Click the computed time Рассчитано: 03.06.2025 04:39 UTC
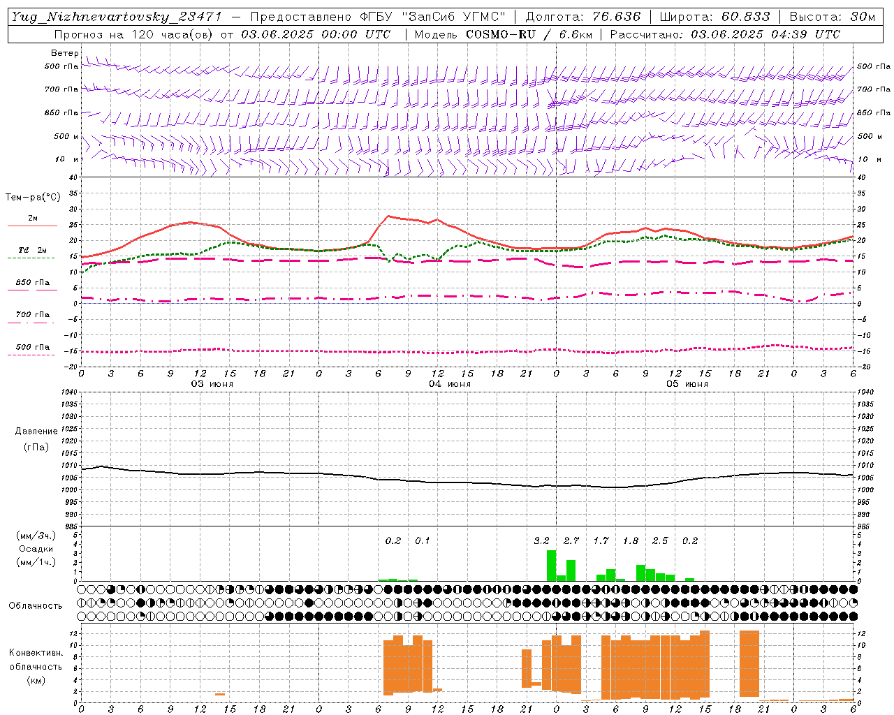This screenshot has height=715, width=894. tap(725, 34)
